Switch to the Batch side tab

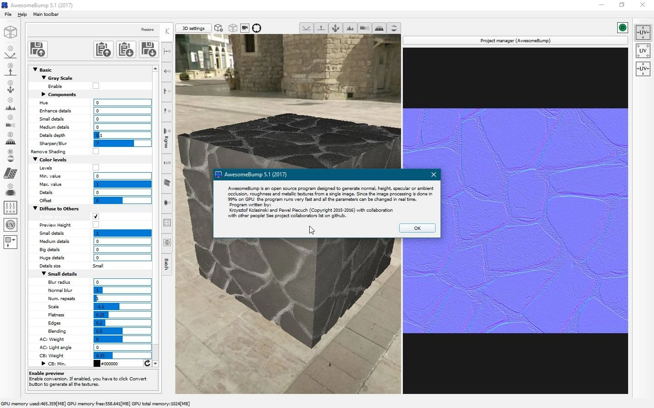pos(166,264)
